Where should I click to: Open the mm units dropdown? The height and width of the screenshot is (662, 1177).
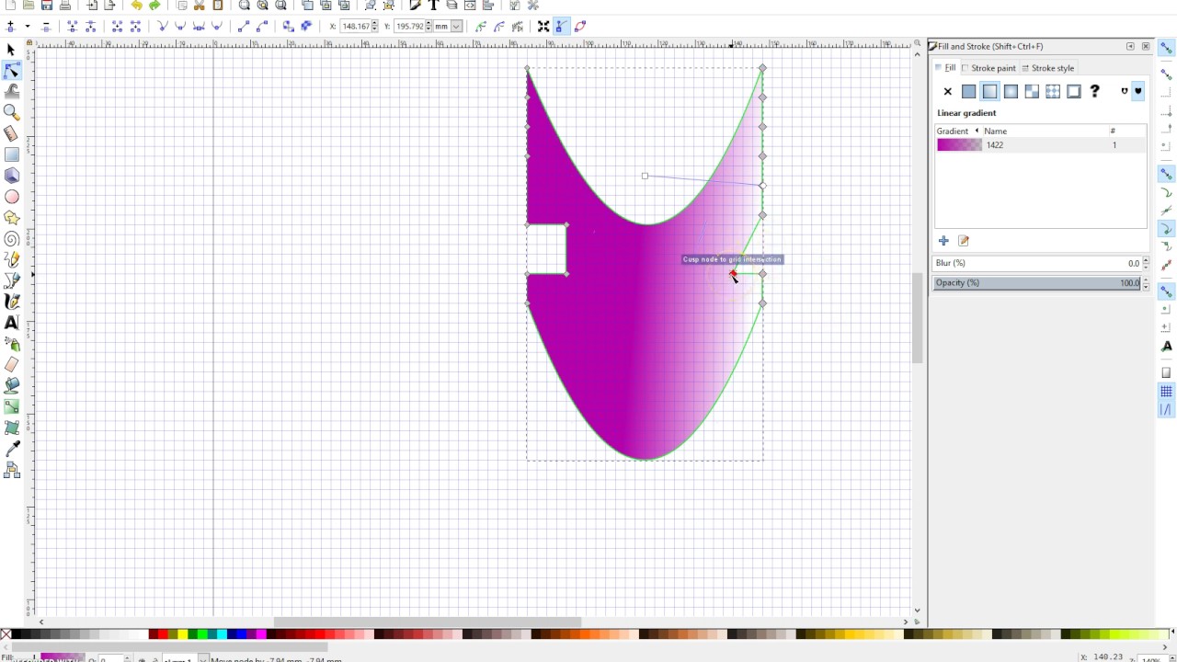click(456, 27)
